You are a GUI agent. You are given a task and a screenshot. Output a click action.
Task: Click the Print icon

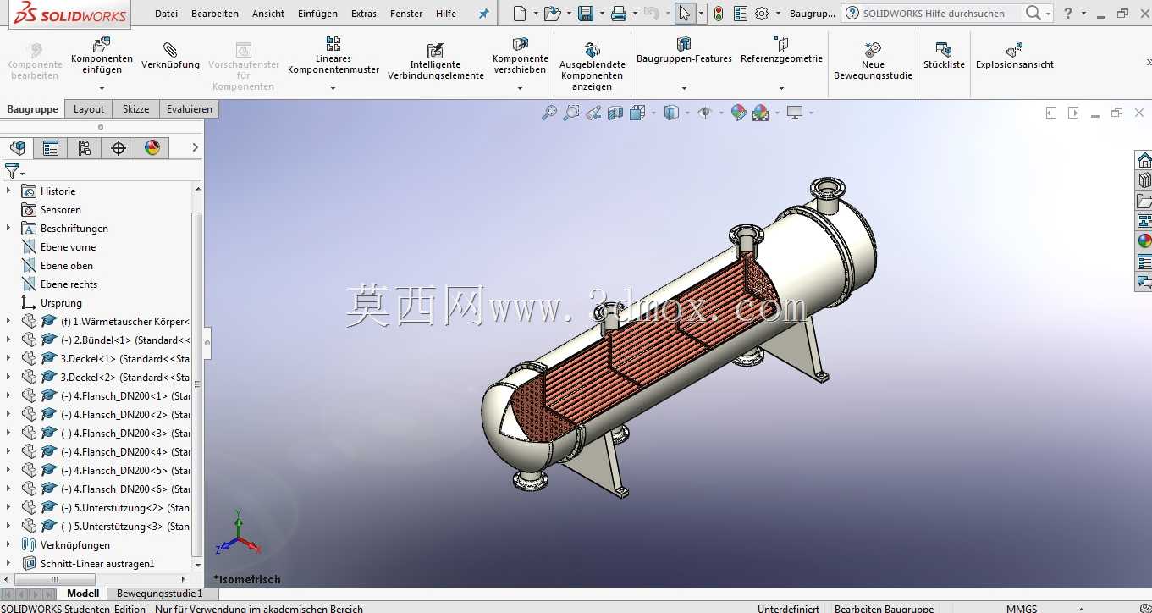tap(619, 14)
